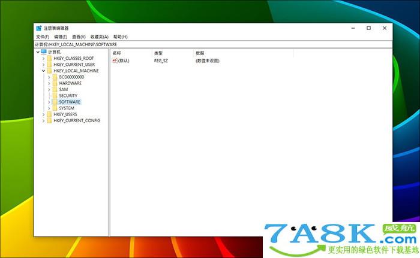
Task: Expand HKEY_CURRENT_USER chevron
Action: [x=43, y=65]
